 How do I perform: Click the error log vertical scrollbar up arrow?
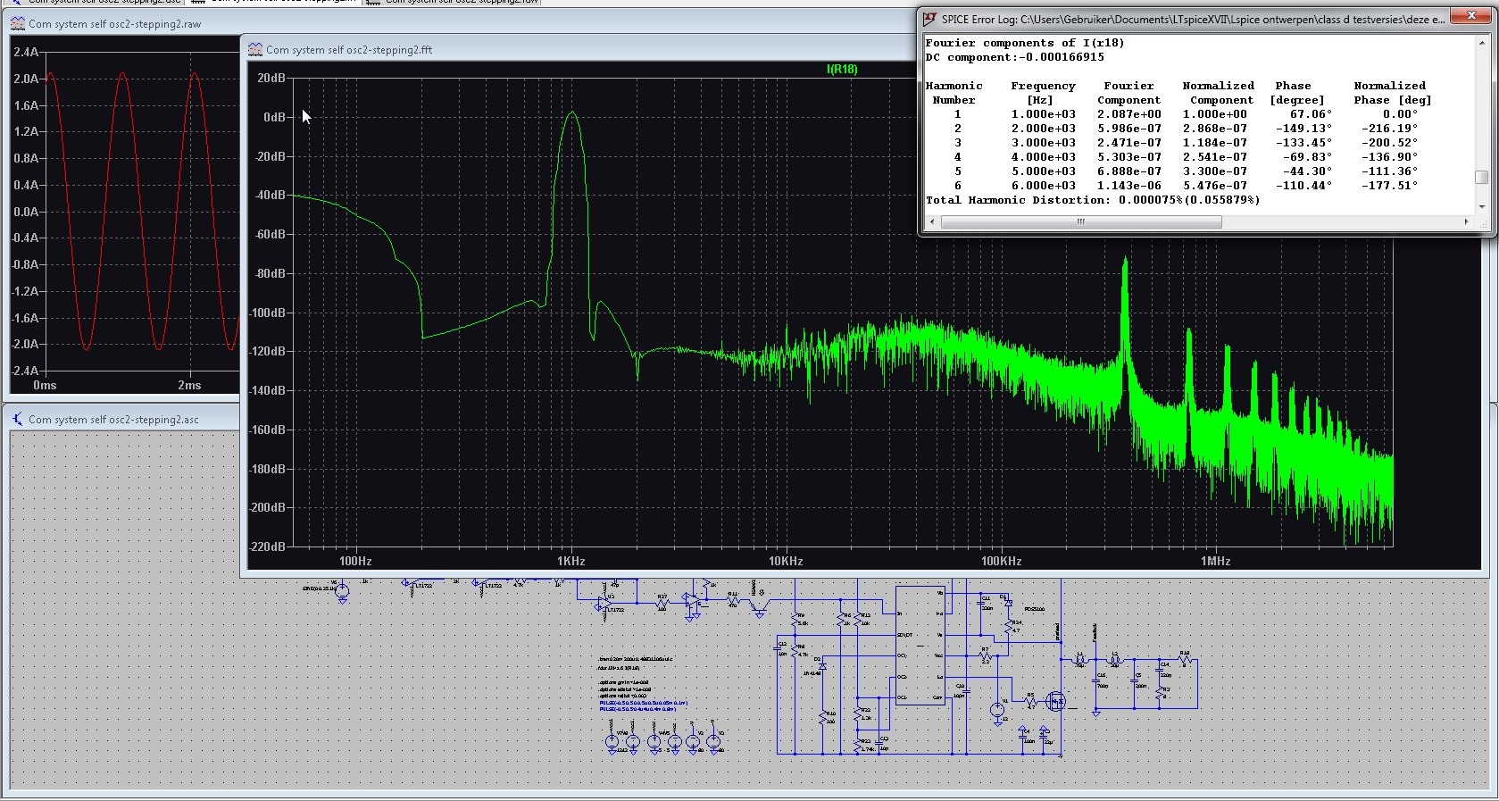pos(1482,42)
